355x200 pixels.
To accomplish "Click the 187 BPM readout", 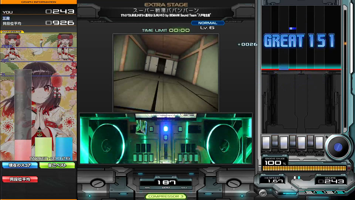I will click(166, 183).
